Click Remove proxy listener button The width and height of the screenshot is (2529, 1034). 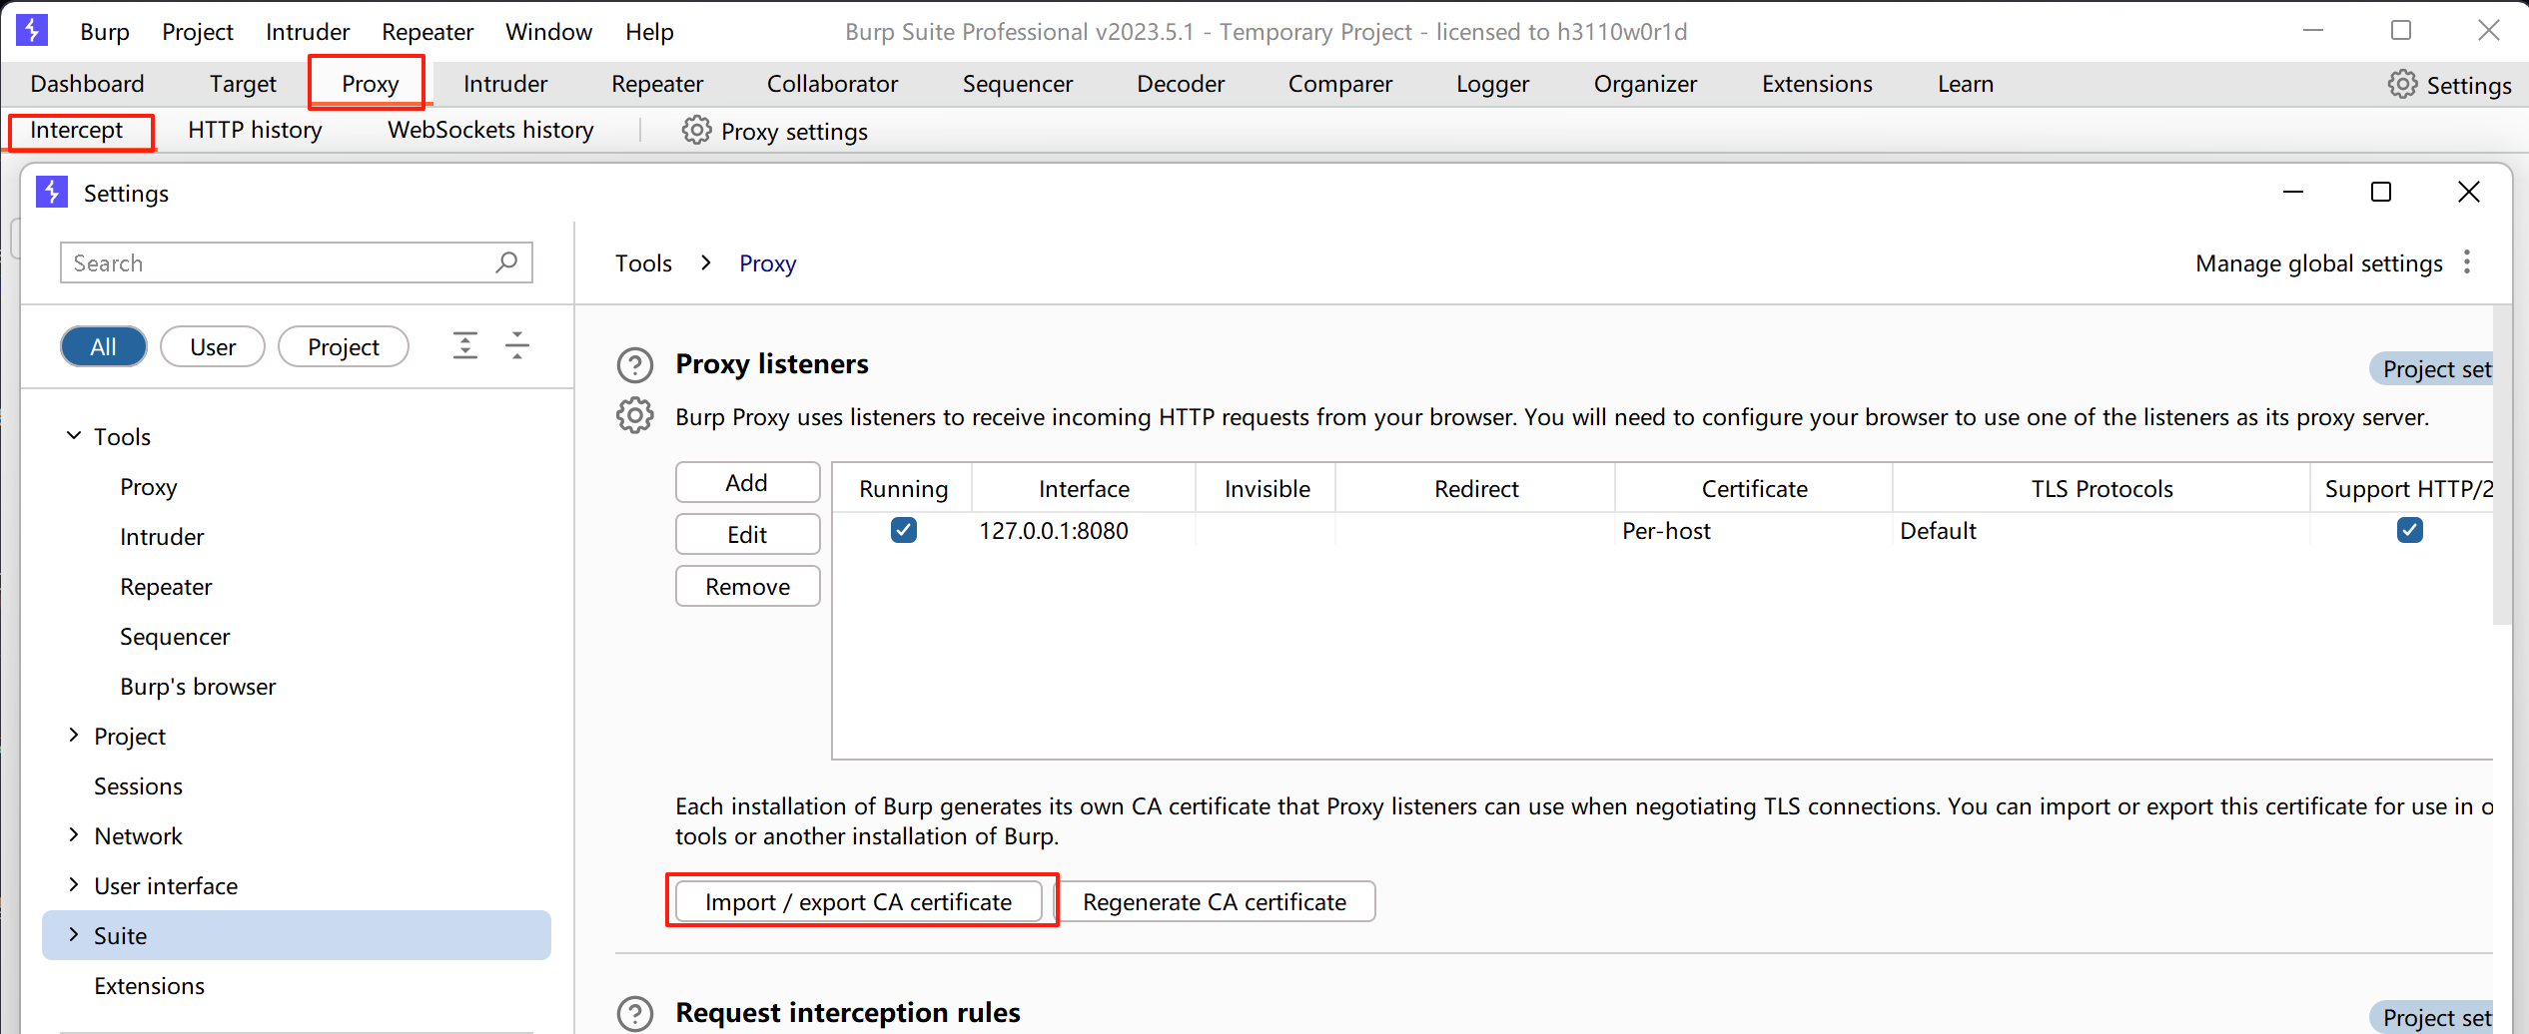pos(747,586)
